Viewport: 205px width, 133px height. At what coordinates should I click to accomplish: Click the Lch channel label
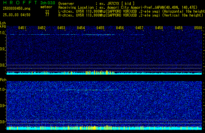[x=3, y=23]
